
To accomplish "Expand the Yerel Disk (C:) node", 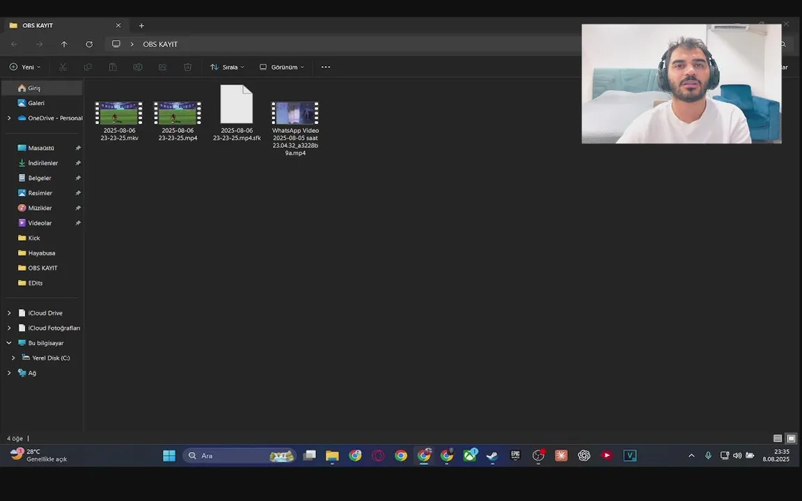I will [x=13, y=358].
